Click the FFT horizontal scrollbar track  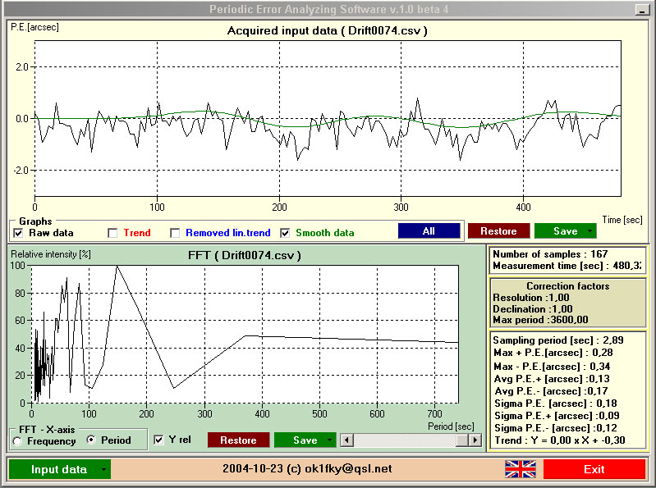[x=405, y=440]
